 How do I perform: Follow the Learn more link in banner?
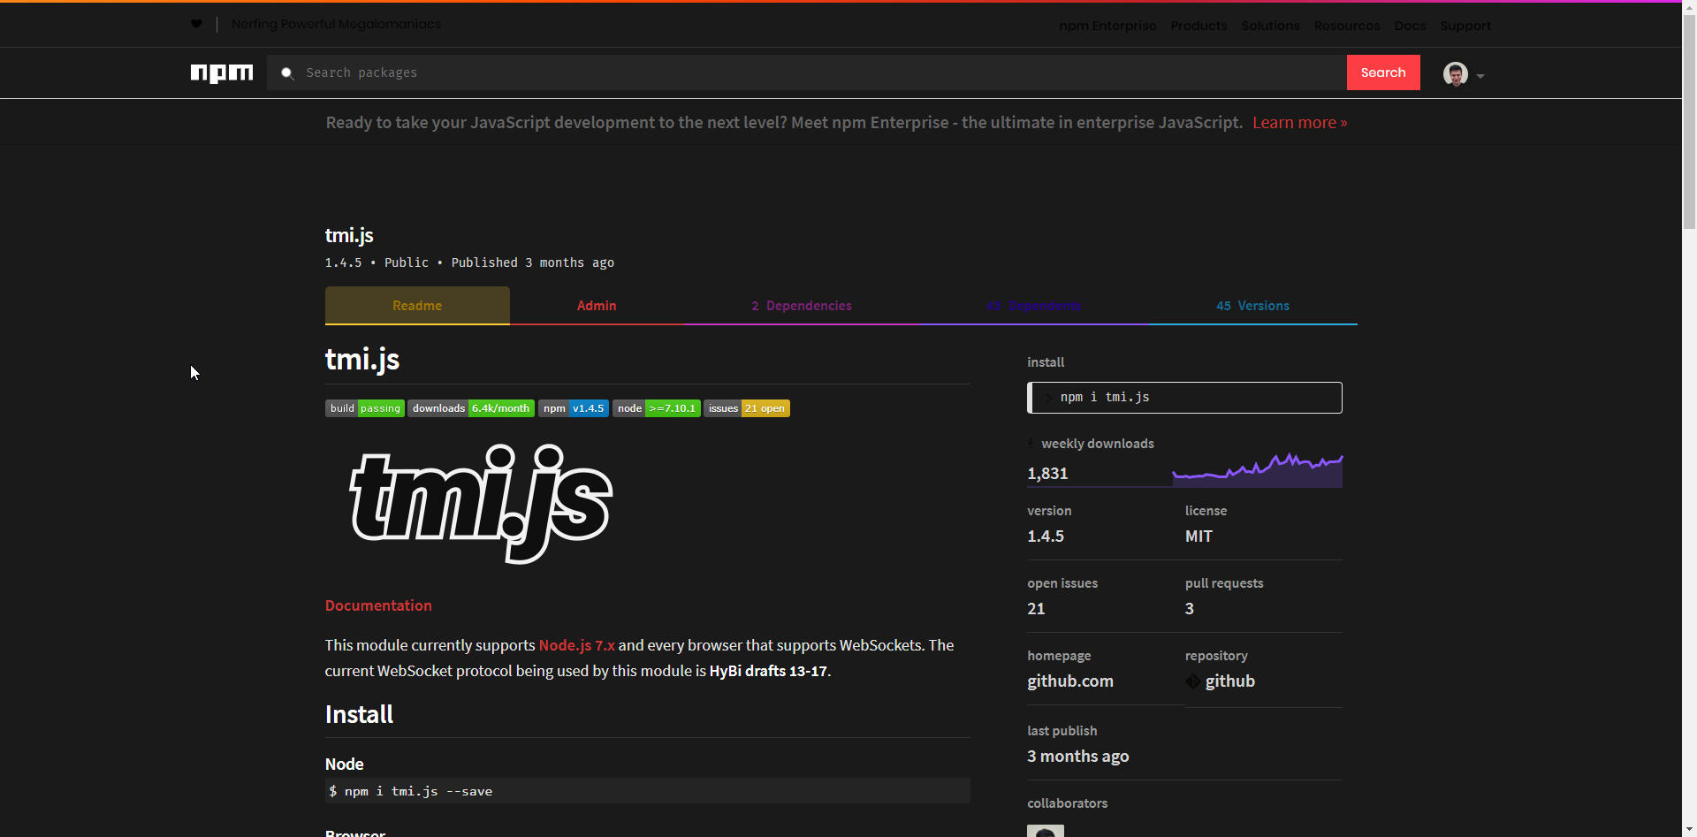(1299, 123)
